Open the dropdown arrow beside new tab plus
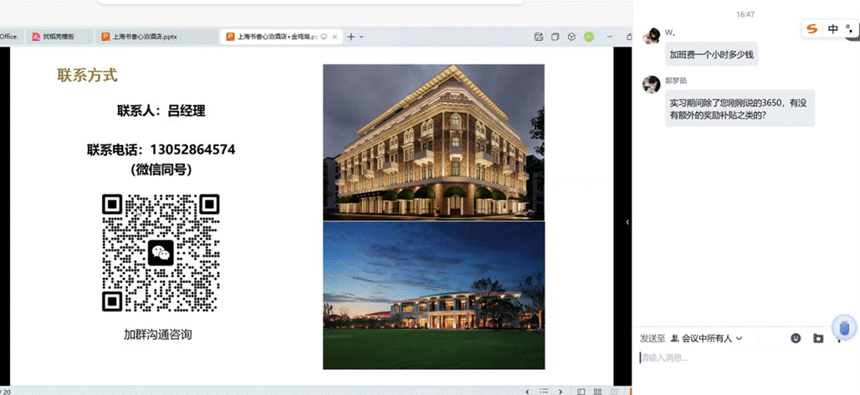This screenshot has width=860, height=395. tap(361, 37)
